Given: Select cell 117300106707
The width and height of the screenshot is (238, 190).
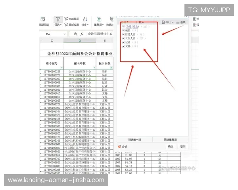Looking at the screenshot, I should (52, 159).
